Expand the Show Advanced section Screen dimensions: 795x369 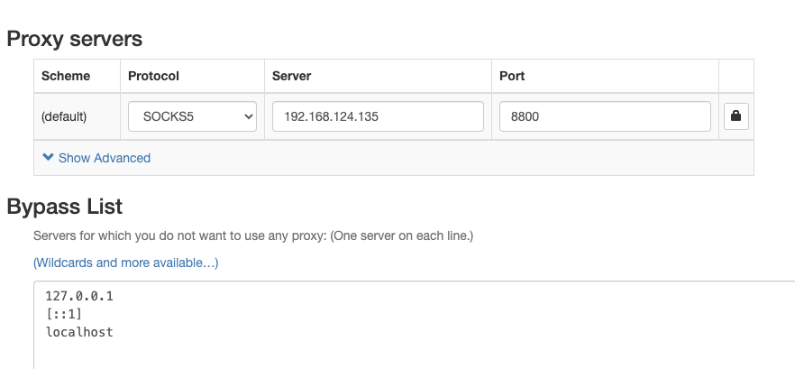104,158
